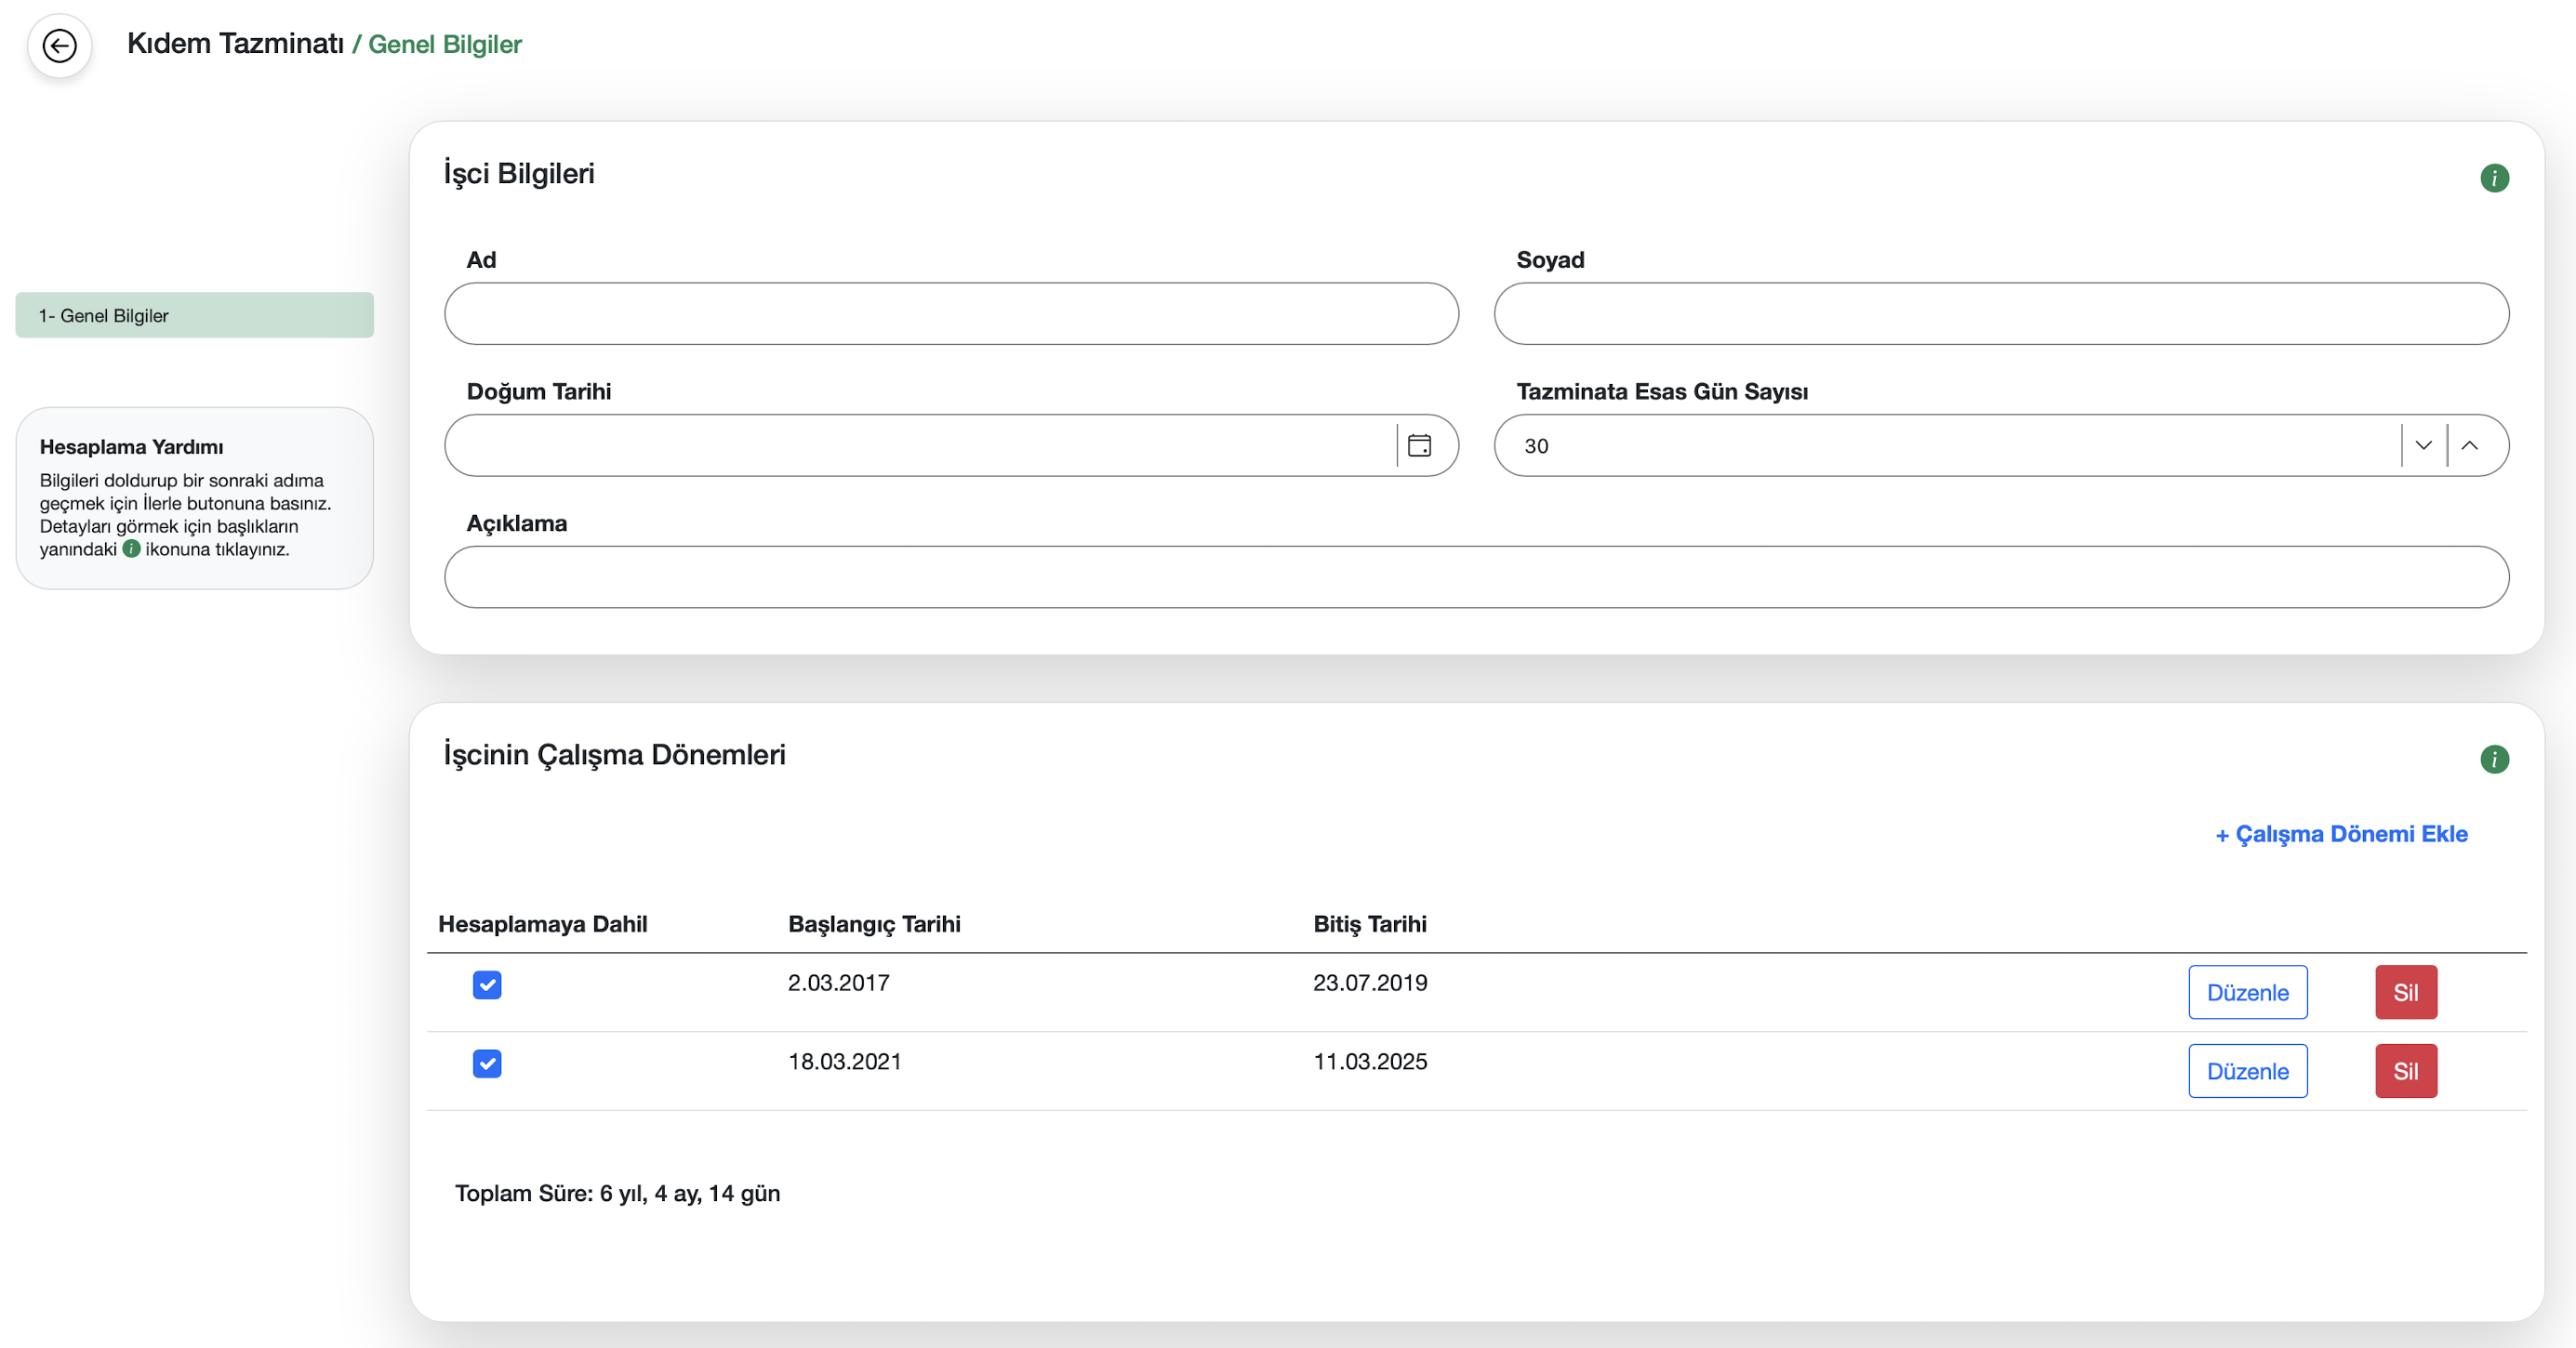This screenshot has height=1348, width=2576.
Task: Open the Doğum Tarihi calendar picker
Action: point(1419,445)
